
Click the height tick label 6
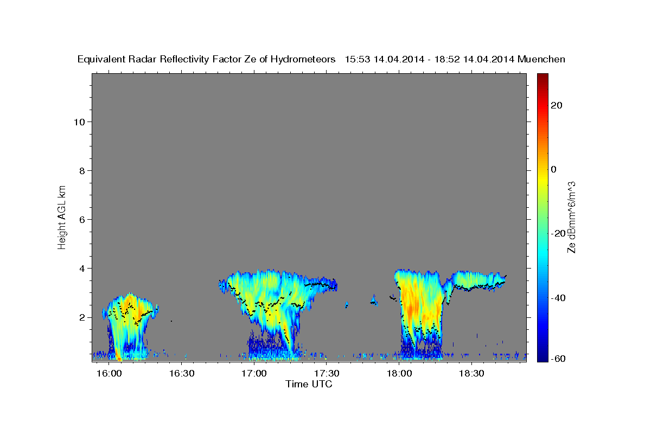(82, 220)
